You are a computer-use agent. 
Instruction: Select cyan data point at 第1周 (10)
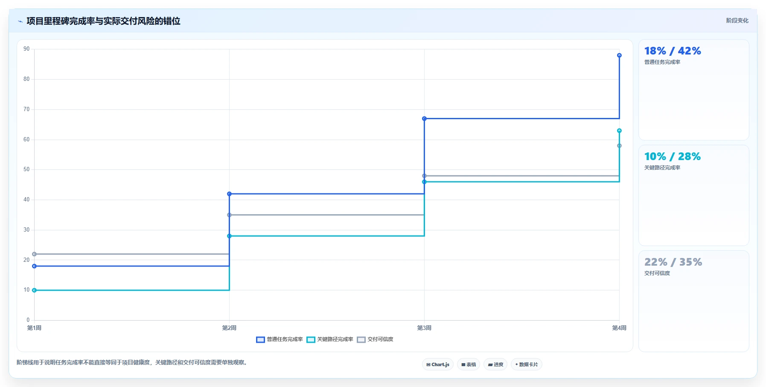(x=34, y=290)
